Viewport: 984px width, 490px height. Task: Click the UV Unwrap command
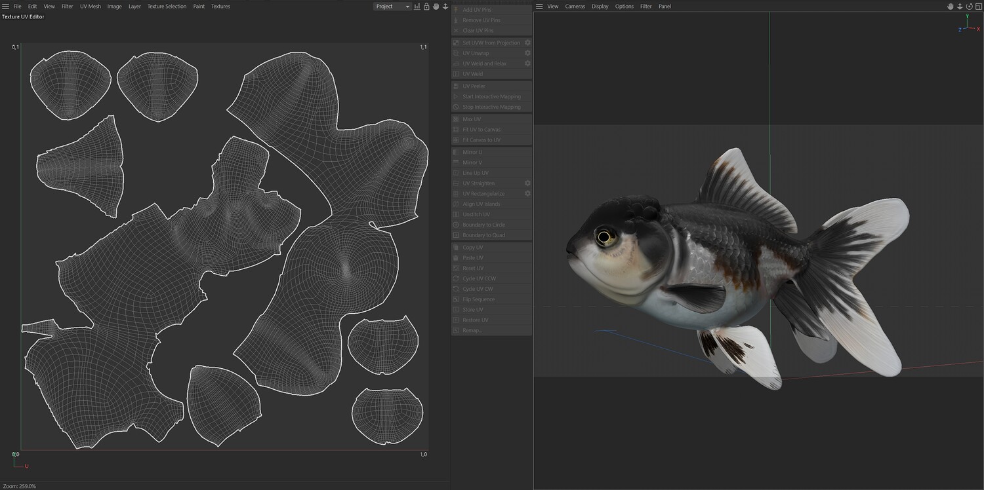pos(491,53)
